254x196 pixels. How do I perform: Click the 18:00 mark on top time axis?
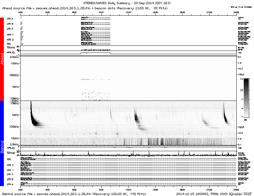(182, 12)
